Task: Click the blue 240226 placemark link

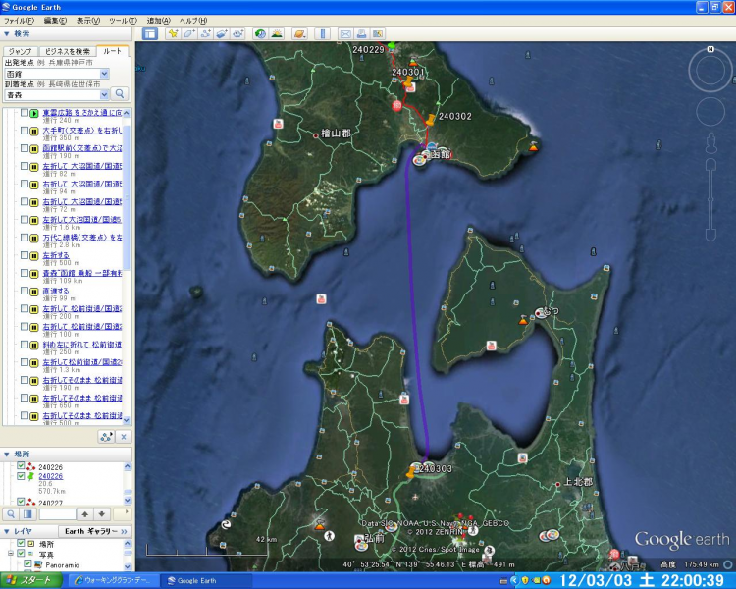Action: coord(51,476)
